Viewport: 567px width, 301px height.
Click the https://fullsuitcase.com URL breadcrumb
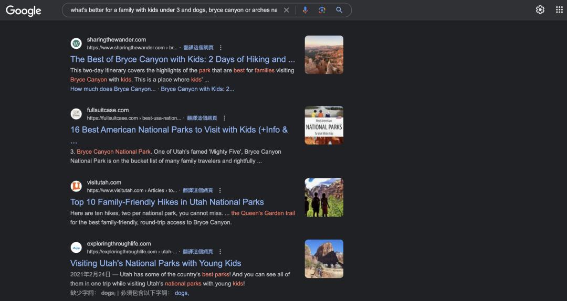134,118
